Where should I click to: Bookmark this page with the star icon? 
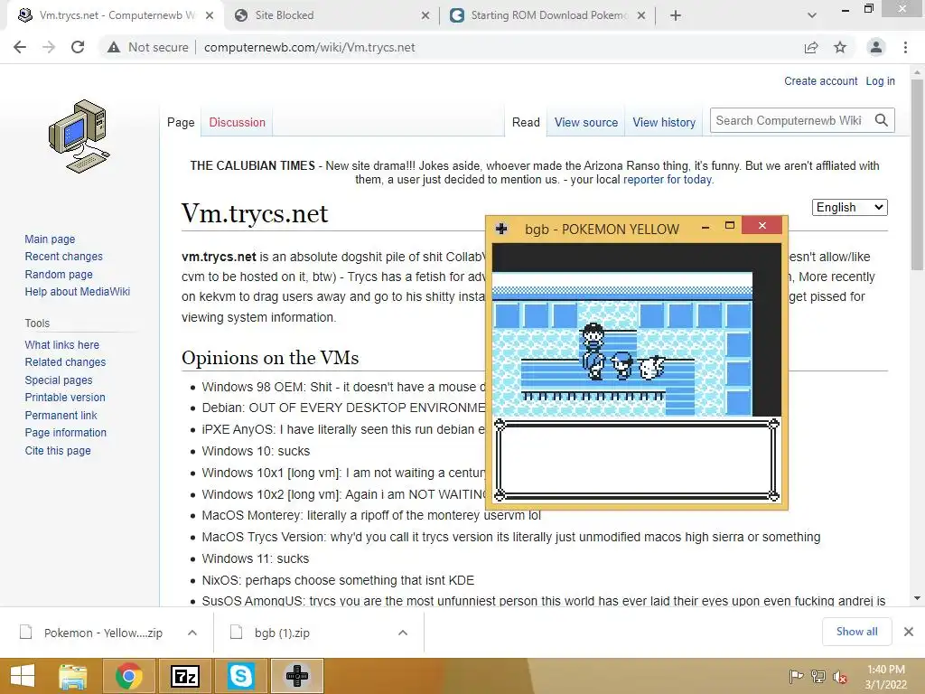840,47
